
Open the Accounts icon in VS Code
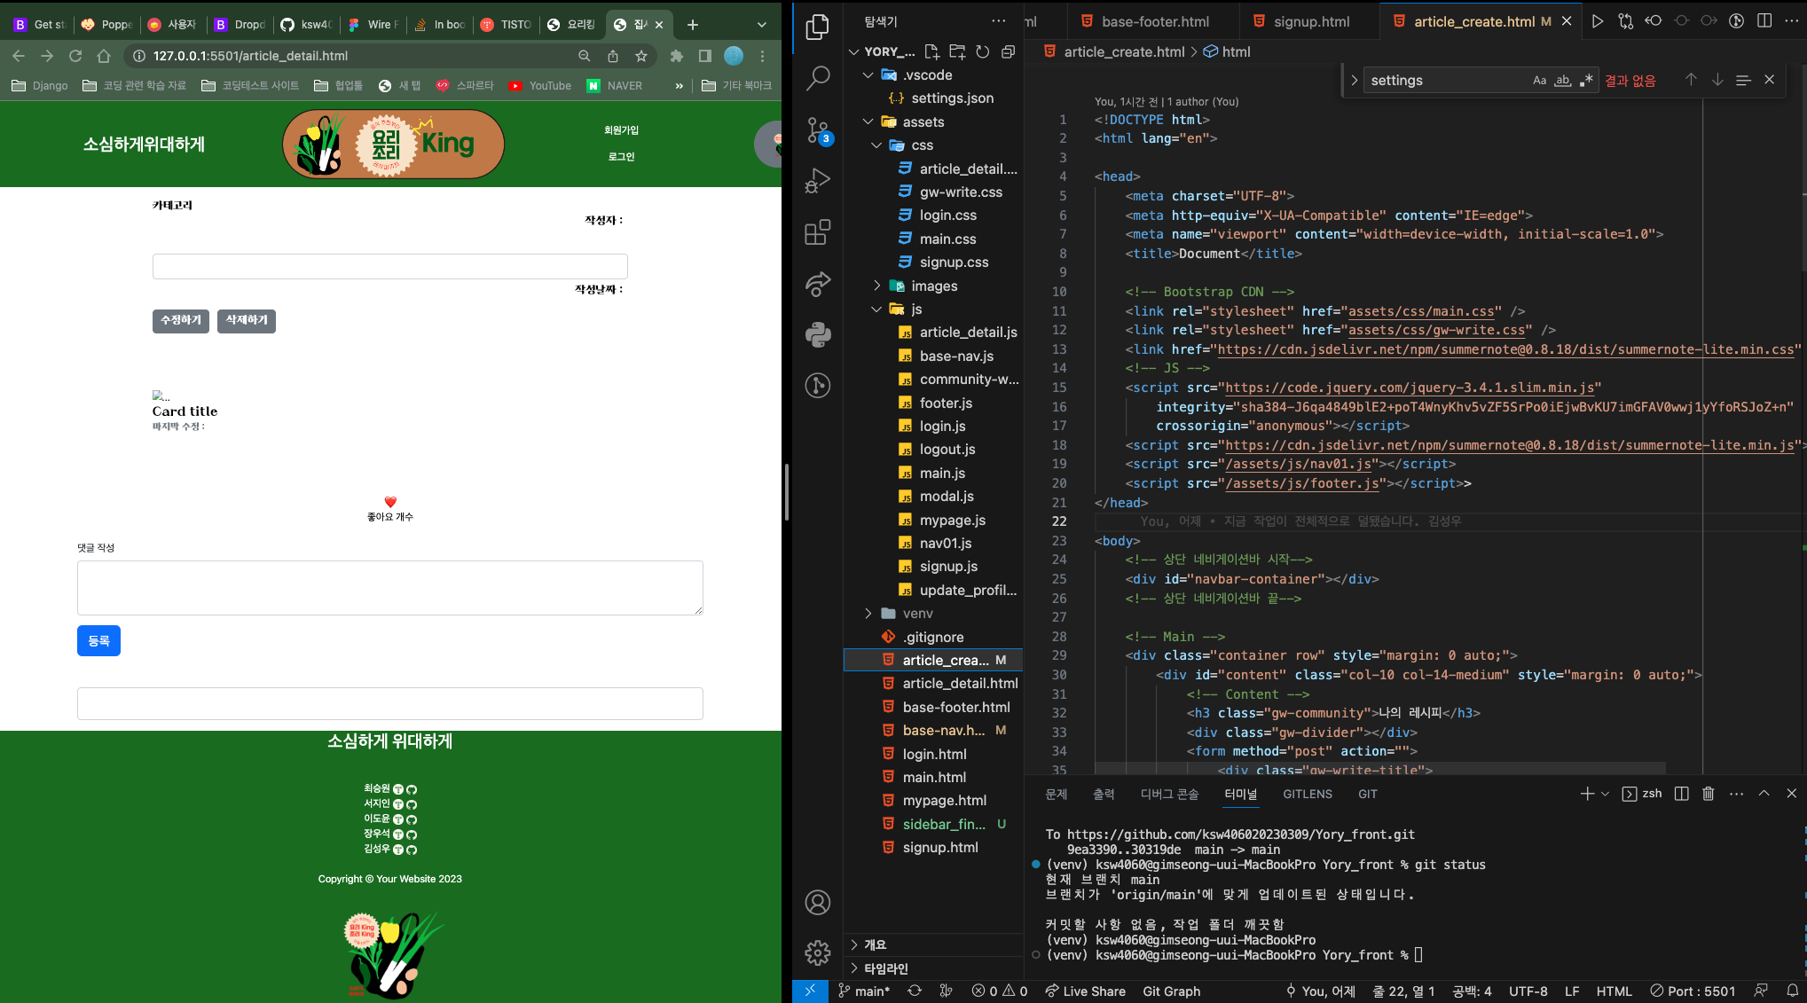coord(817,903)
